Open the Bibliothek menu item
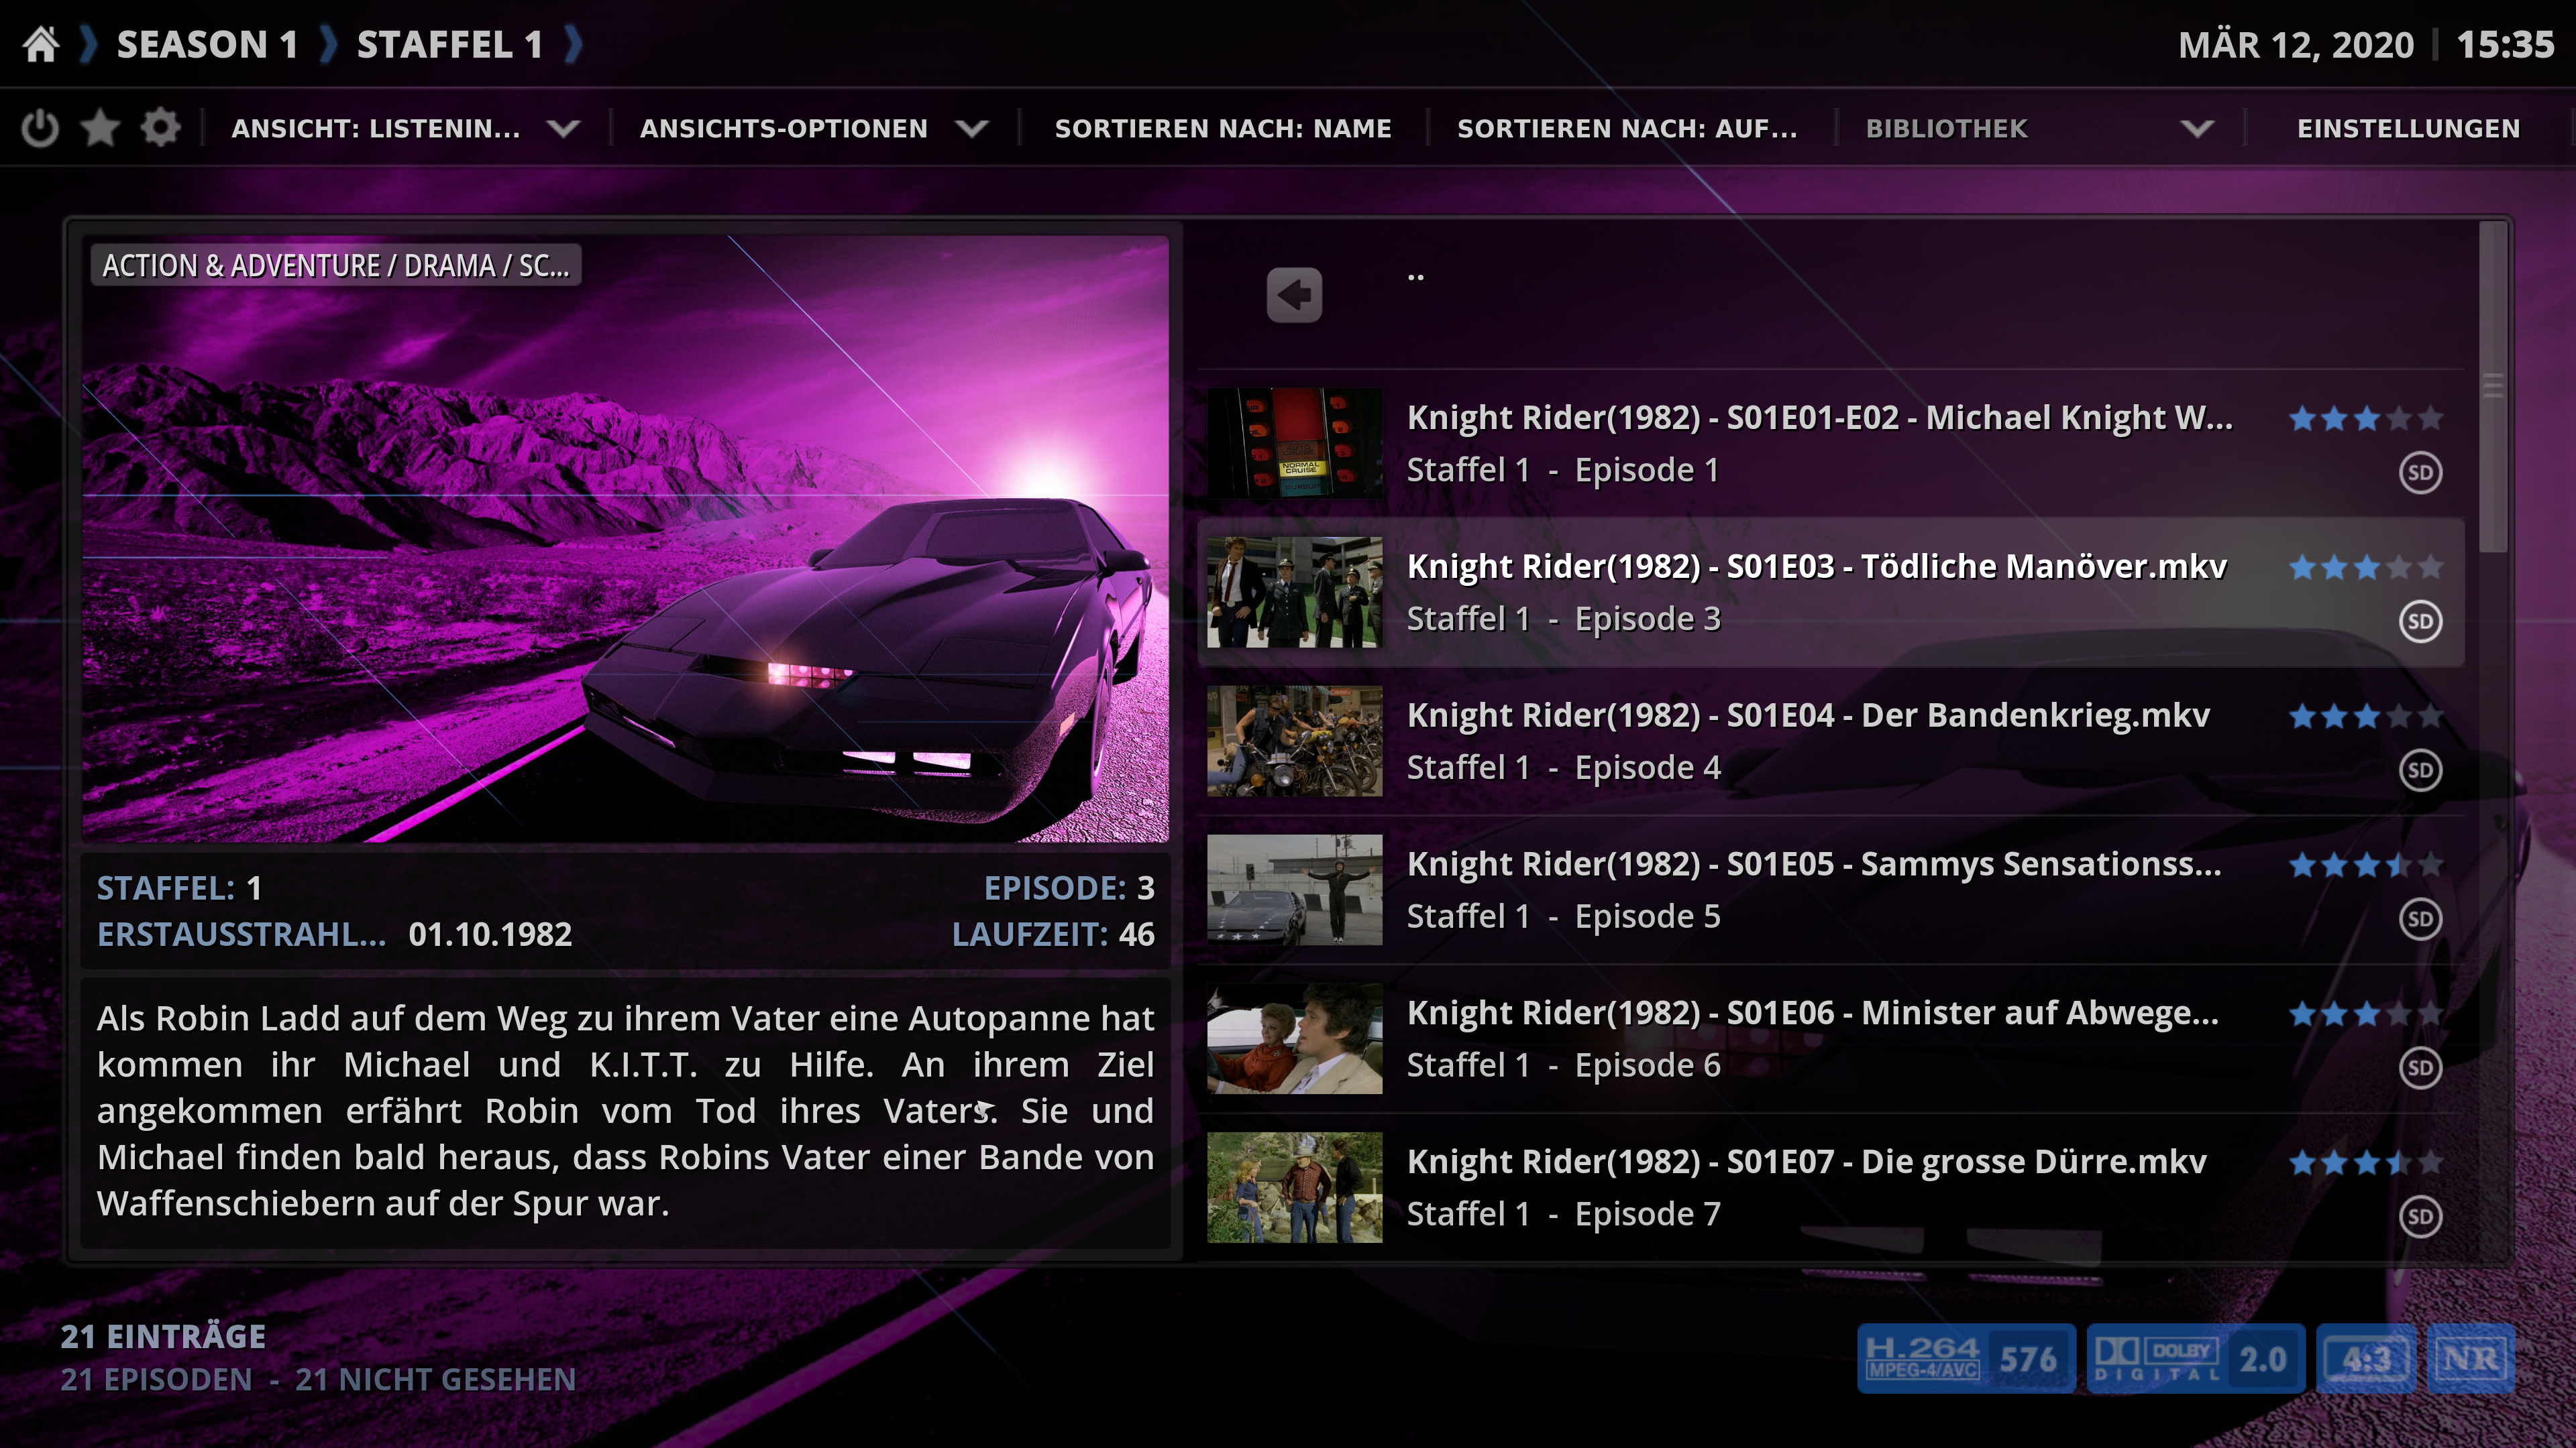The image size is (2576, 1448). (1947, 129)
